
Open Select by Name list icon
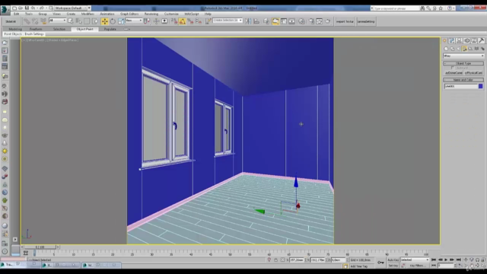point(78,21)
